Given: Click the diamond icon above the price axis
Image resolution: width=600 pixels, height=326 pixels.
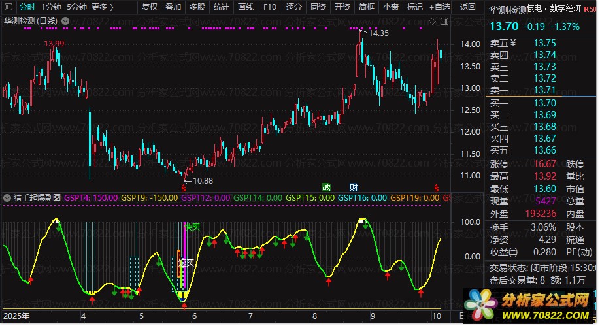Looking at the screenshot, I should coord(433,22).
